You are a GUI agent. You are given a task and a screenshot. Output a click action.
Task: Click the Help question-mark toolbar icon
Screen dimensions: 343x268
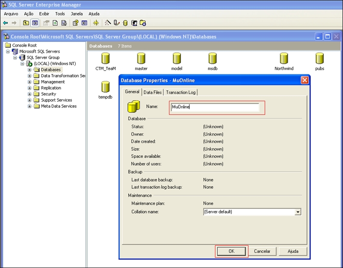[75, 23]
